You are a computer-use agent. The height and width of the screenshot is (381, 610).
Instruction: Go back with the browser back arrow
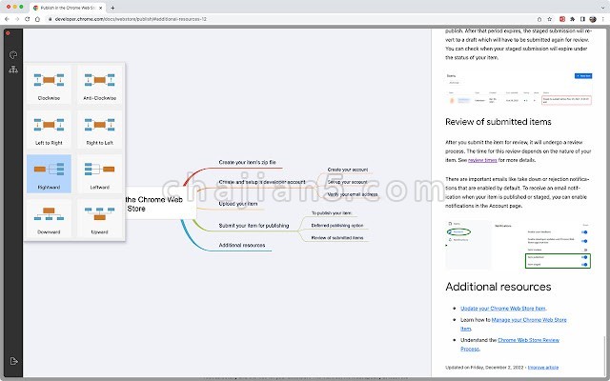pyautogui.click(x=7, y=19)
